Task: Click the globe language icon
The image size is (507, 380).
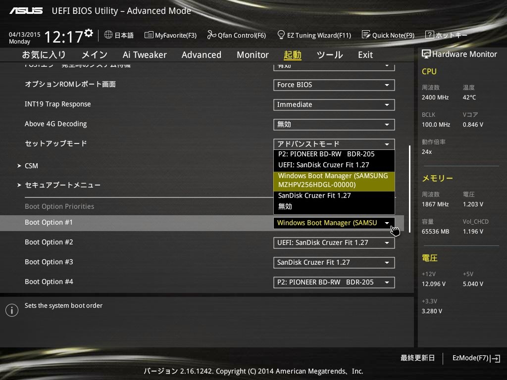Action: point(108,35)
